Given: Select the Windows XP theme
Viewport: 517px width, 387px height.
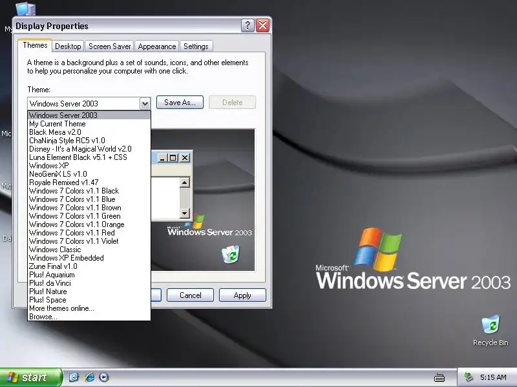Looking at the screenshot, I should [89, 166].
